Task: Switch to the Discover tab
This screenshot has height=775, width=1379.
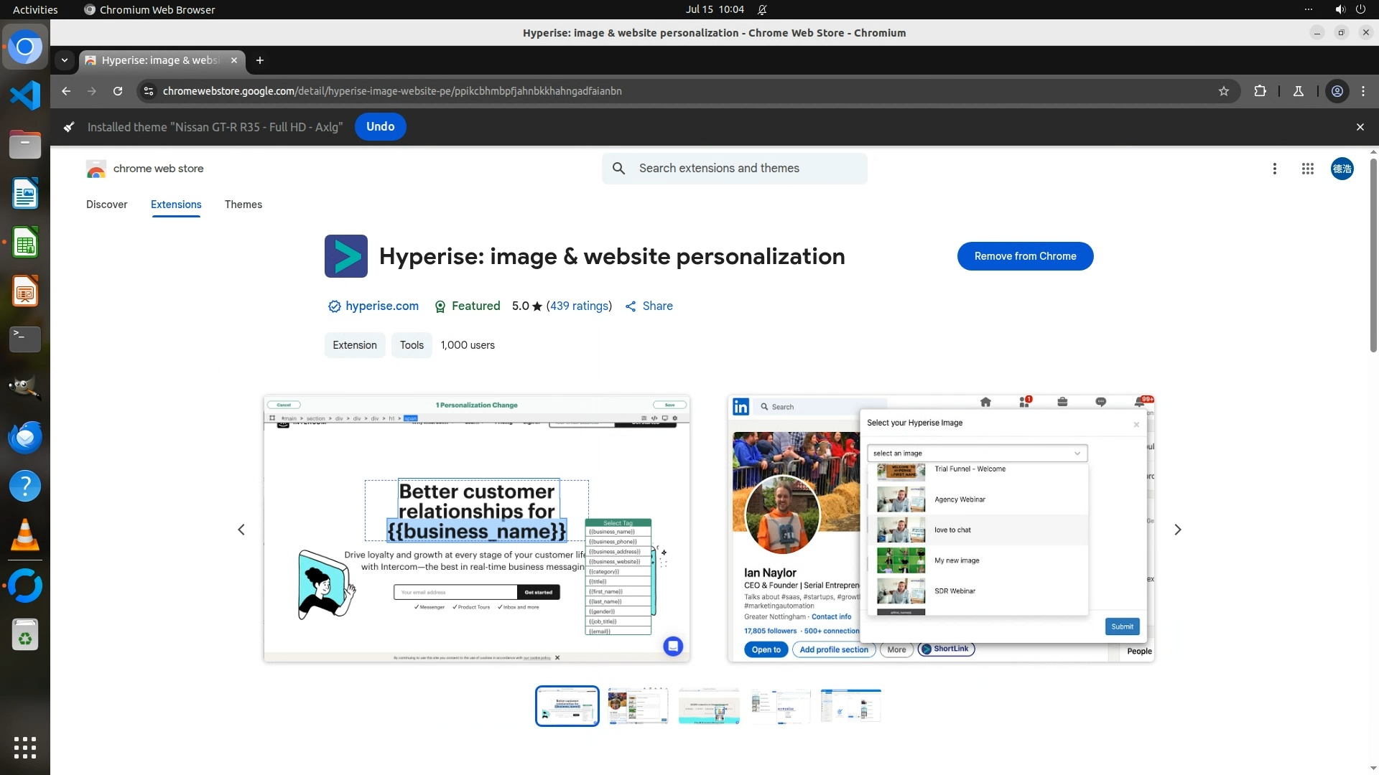Action: [x=106, y=205]
